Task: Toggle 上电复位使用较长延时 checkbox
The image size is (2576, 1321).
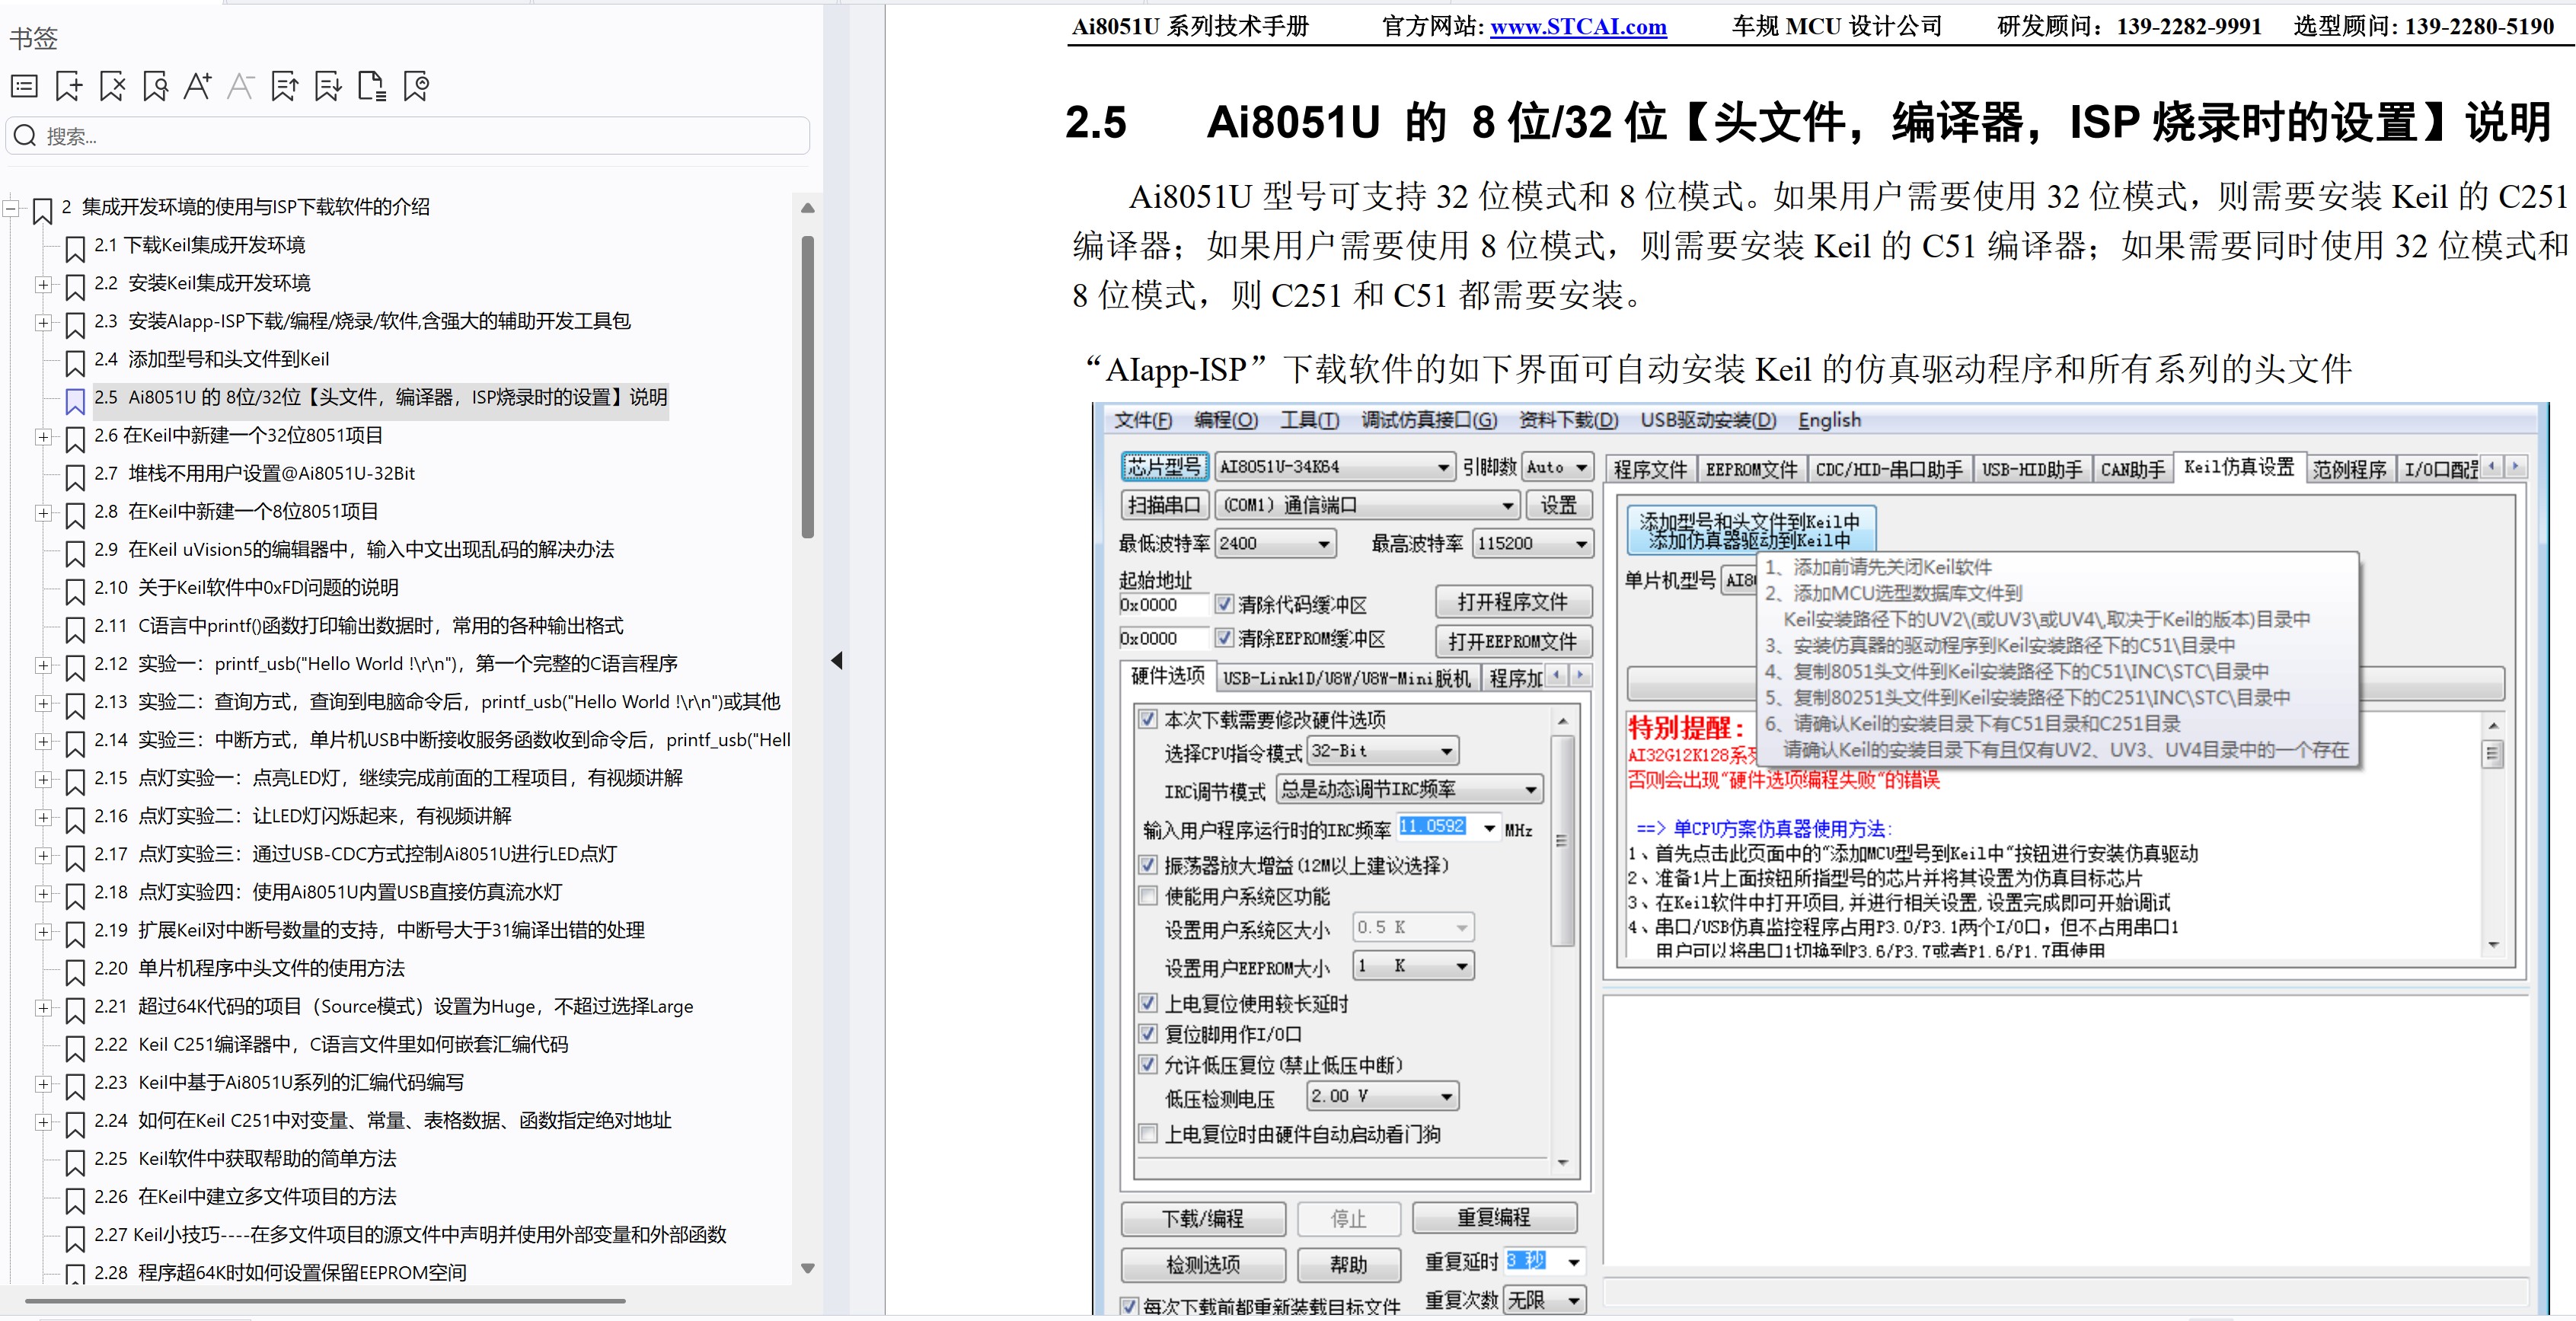Action: point(1148,1003)
